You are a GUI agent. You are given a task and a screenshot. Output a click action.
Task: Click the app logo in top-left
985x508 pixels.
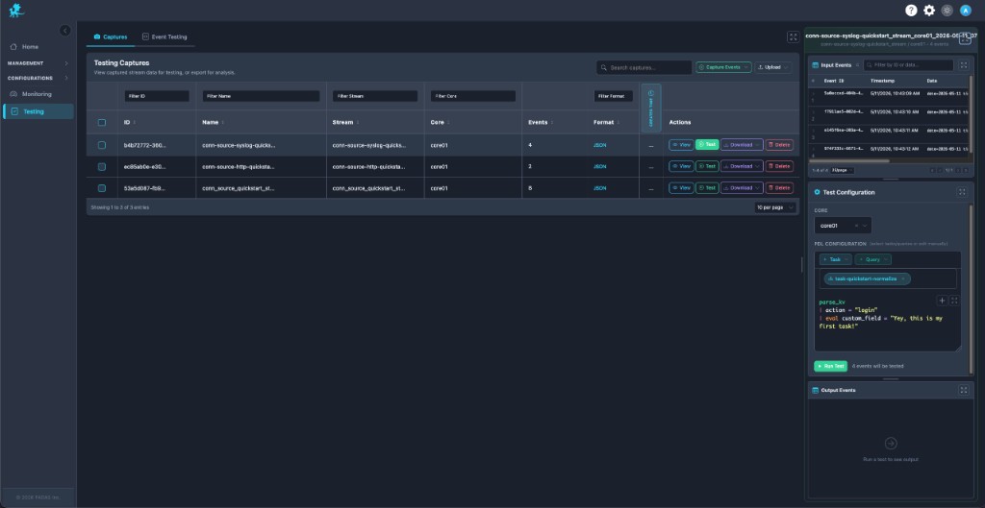pos(15,10)
